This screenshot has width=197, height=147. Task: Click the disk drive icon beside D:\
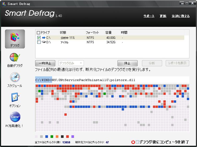pyautogui.click(x=44, y=42)
